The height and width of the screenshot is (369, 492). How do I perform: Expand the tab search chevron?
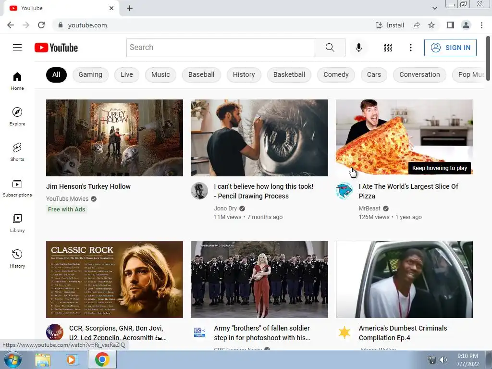click(x=434, y=8)
